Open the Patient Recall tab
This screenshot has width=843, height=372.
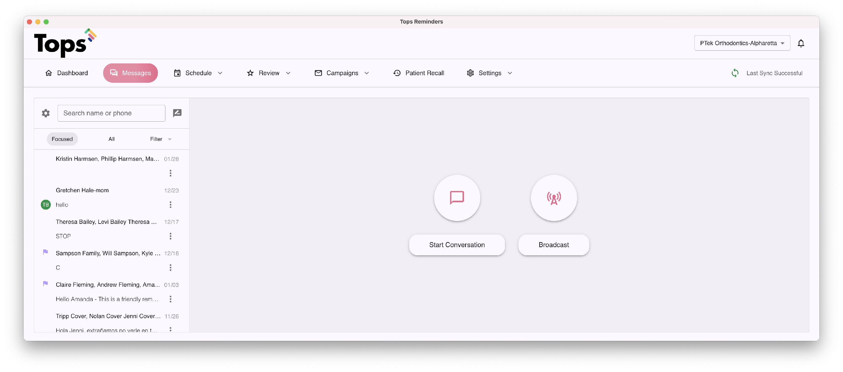419,73
